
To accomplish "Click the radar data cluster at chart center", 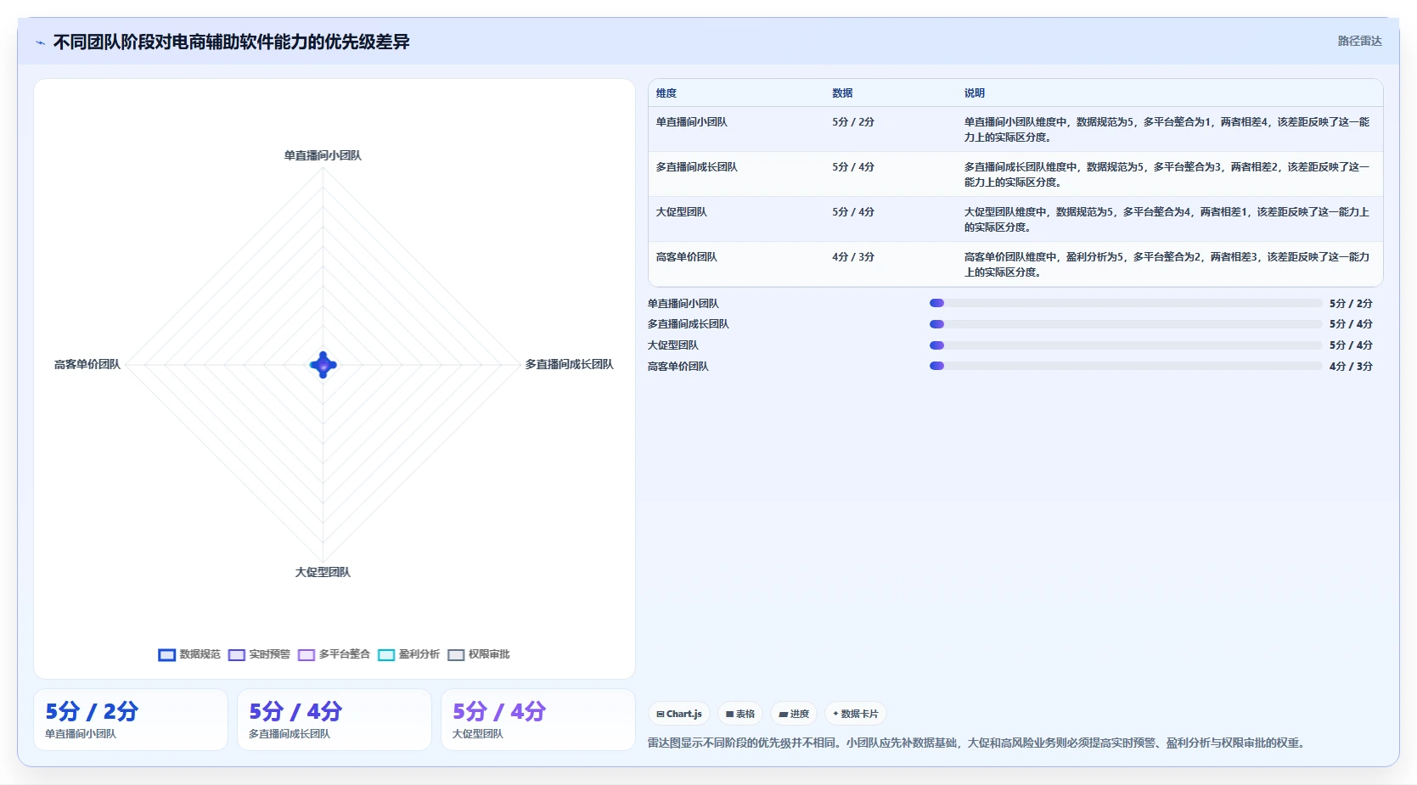I will tap(323, 365).
